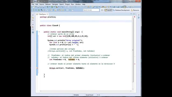Click the Quick Access search field
Image resolution: width=172 pixels, height=97 pixels.
coord(91,10)
